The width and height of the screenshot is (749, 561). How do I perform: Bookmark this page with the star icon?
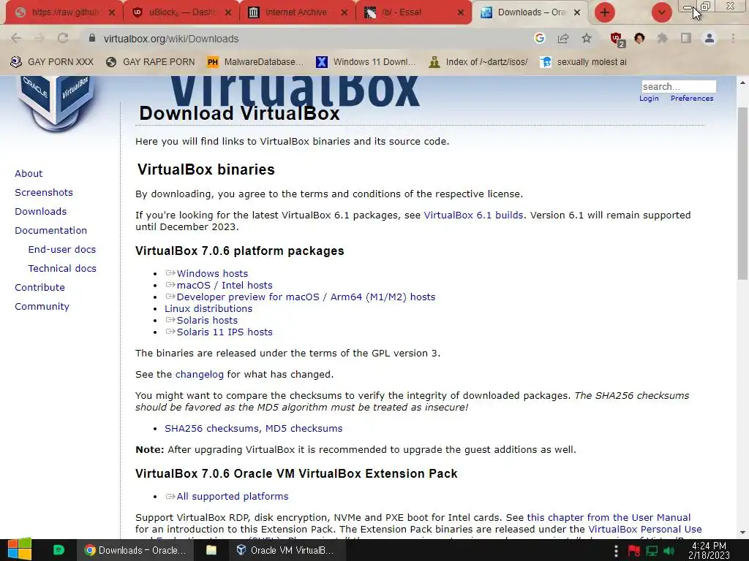[x=587, y=39]
